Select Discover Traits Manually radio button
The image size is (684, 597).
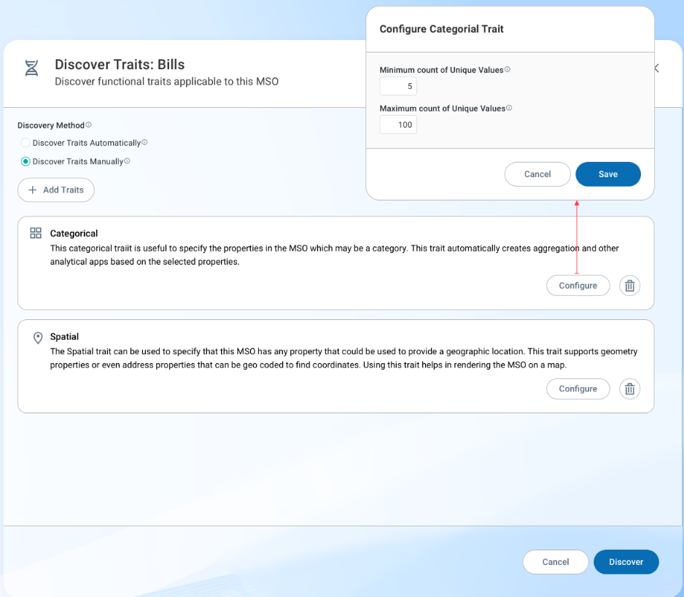[x=26, y=162]
